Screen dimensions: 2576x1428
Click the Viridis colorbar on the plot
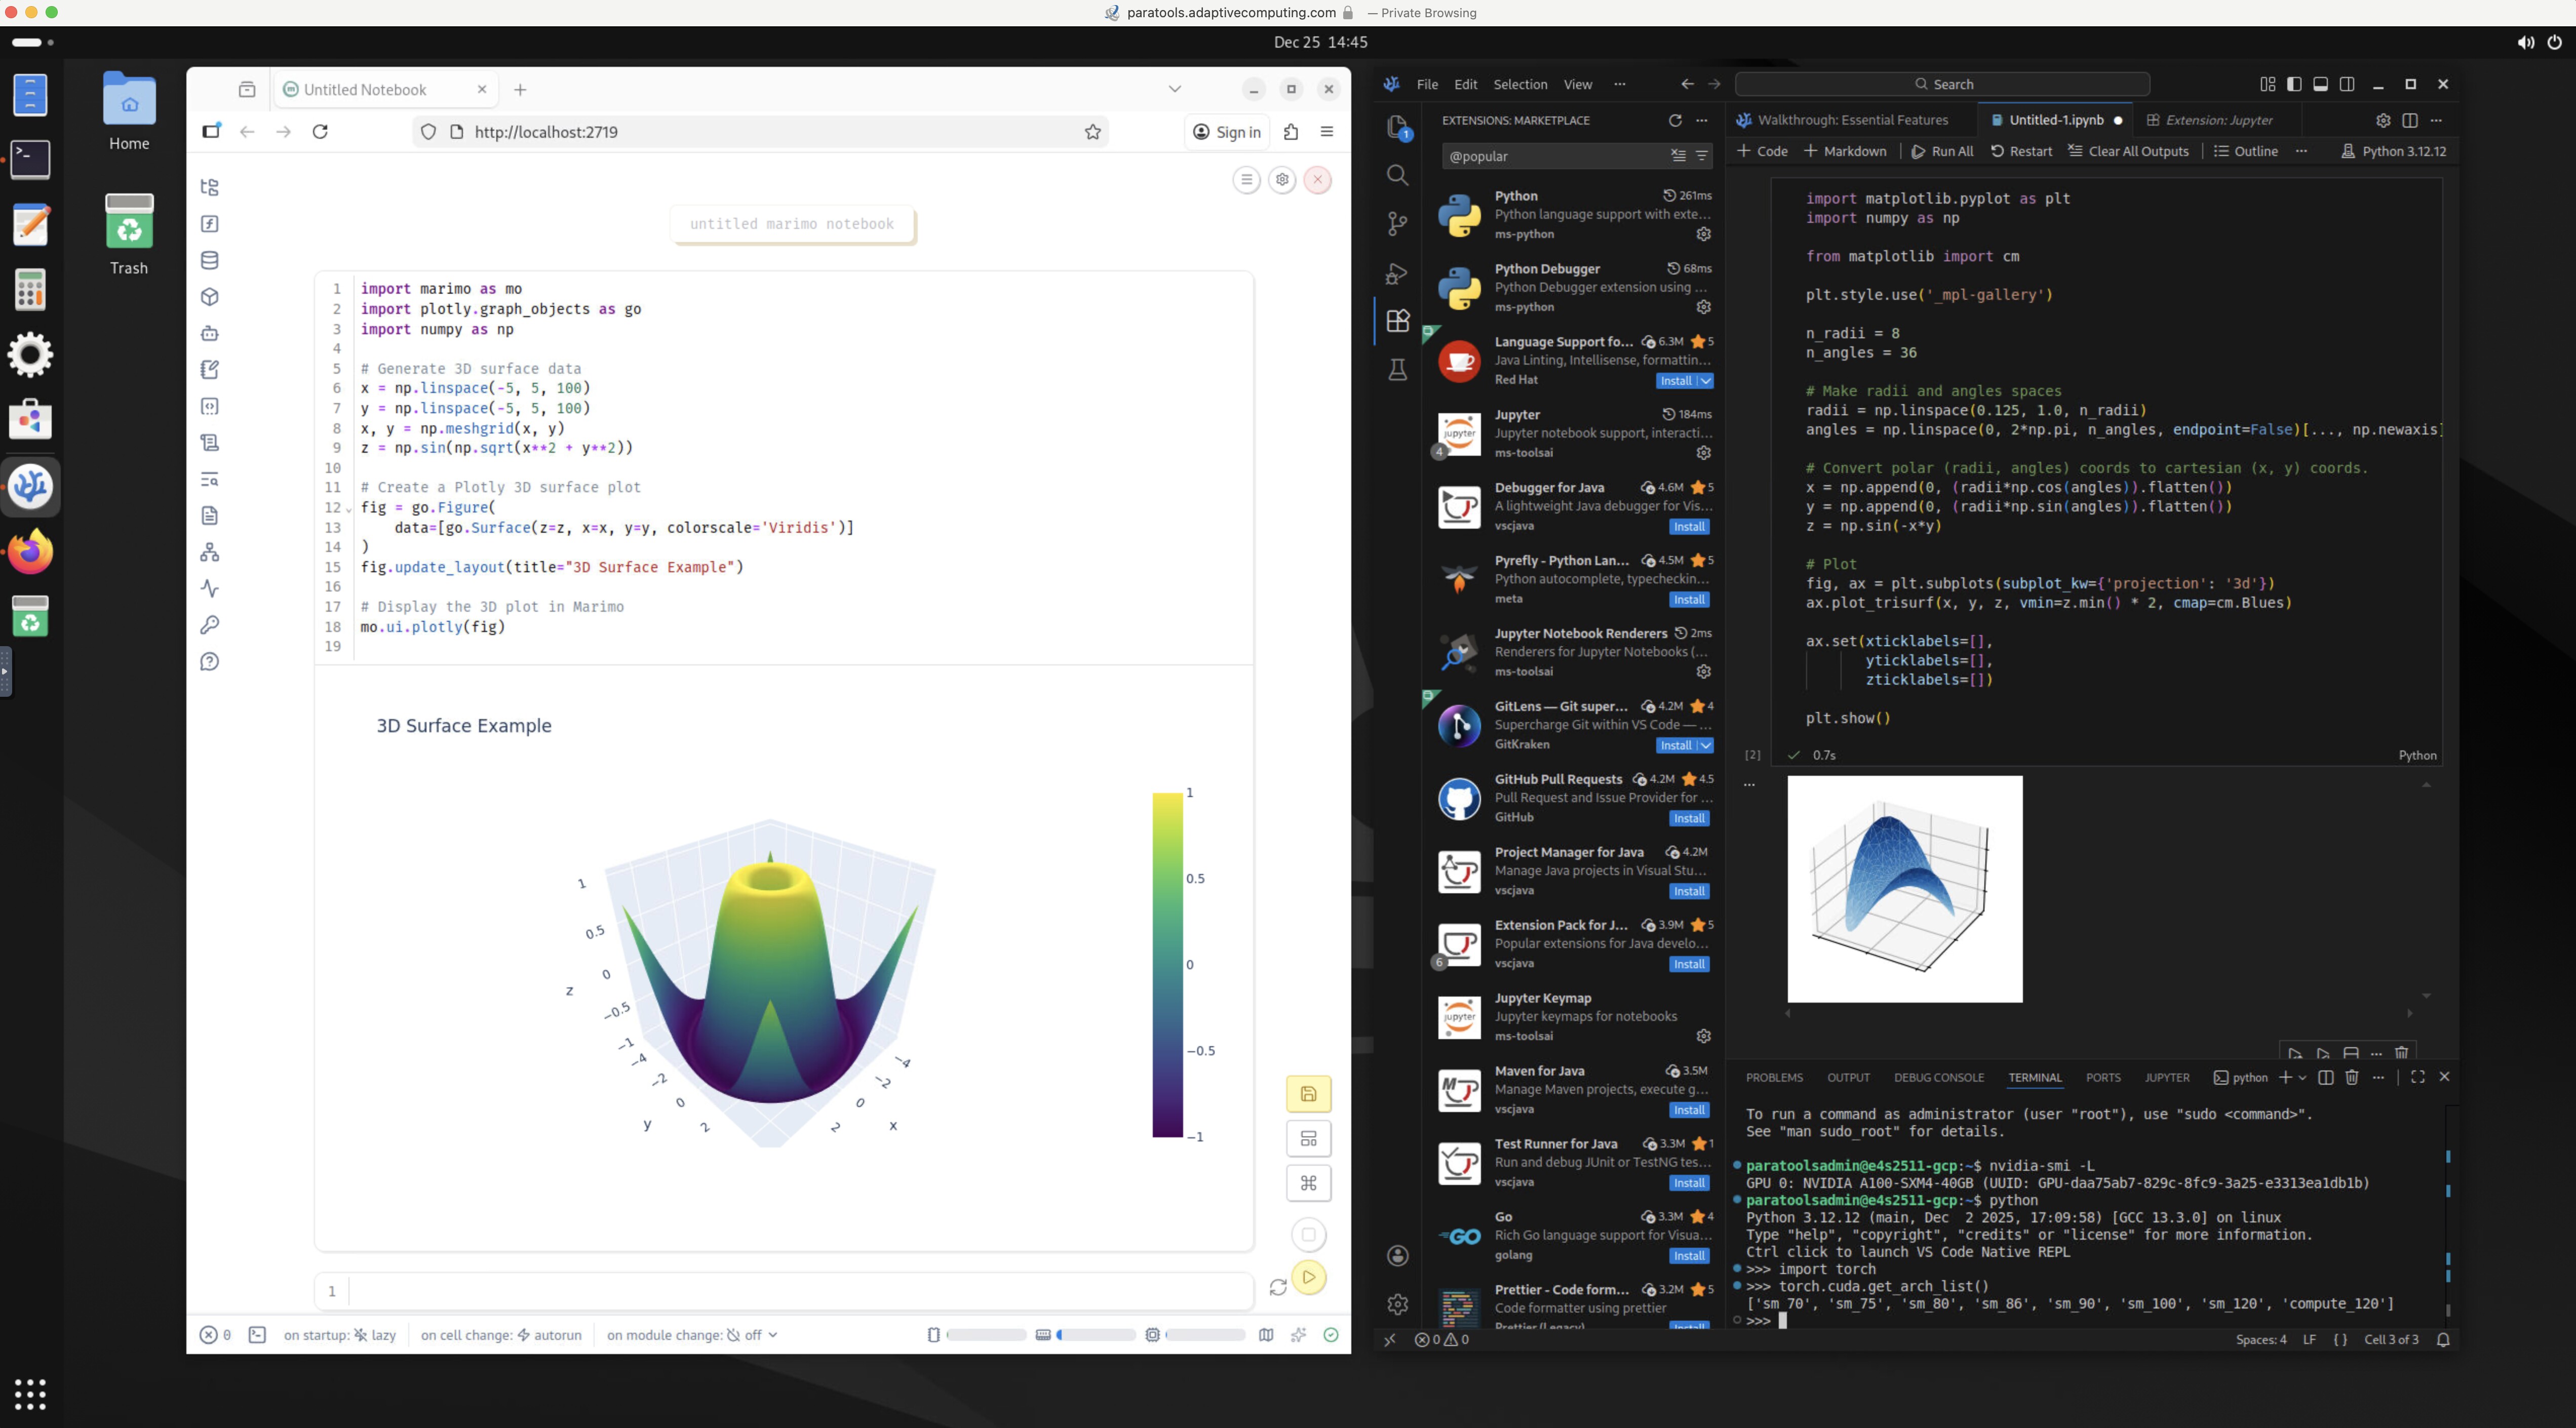click(x=1167, y=964)
